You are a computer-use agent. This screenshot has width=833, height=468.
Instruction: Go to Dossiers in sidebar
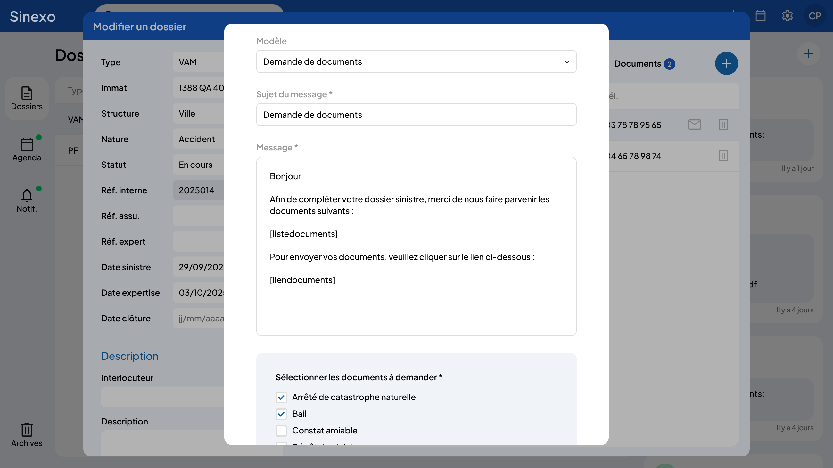coord(27,98)
